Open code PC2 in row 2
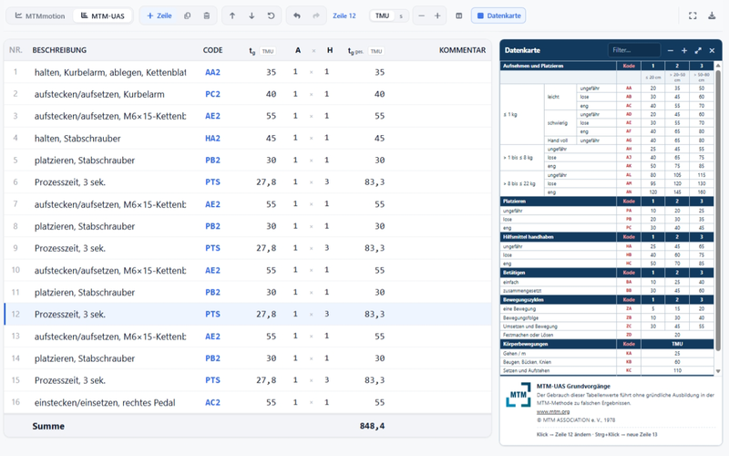The image size is (729, 456). (212, 94)
